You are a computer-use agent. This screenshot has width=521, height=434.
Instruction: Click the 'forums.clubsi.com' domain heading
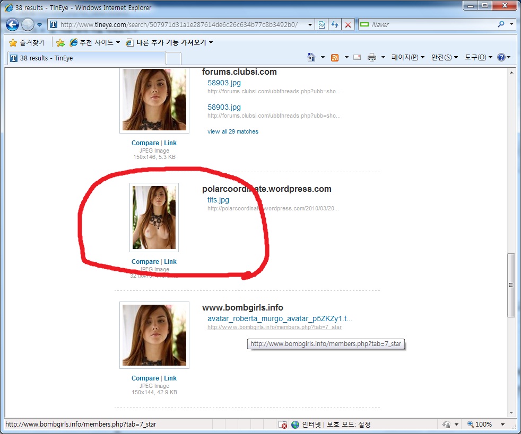click(x=239, y=72)
